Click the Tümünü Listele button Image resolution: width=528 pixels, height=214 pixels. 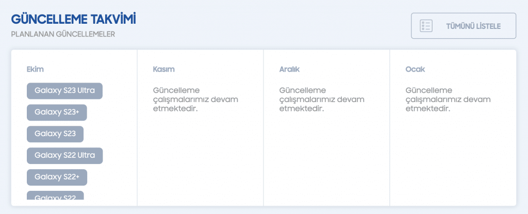tap(464, 26)
